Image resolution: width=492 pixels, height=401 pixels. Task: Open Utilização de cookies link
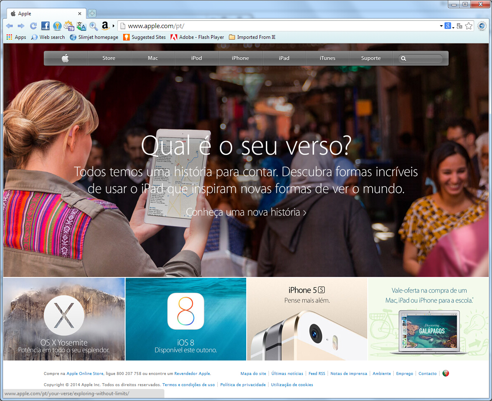pyautogui.click(x=292, y=385)
